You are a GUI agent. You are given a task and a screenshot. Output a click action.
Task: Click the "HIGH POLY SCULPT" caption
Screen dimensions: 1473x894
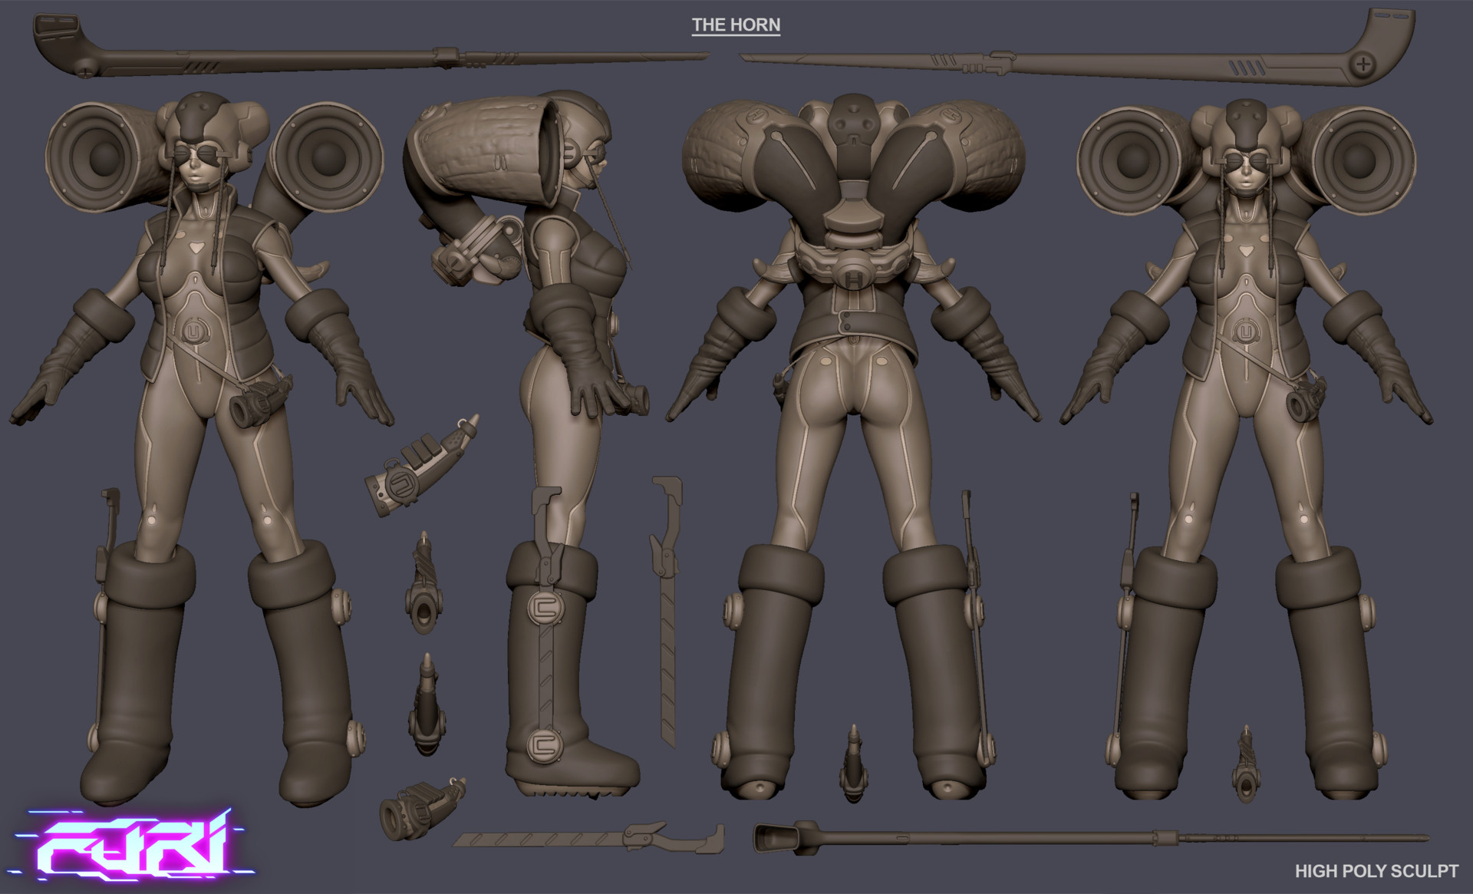[1376, 871]
